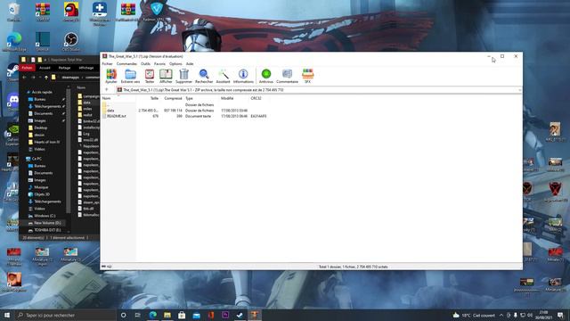This screenshot has width=570, height=321.
Task: Click the Informations toolbar icon
Action: 243,76
